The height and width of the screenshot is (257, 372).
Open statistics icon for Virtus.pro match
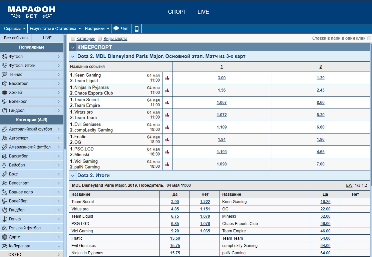click(x=167, y=115)
